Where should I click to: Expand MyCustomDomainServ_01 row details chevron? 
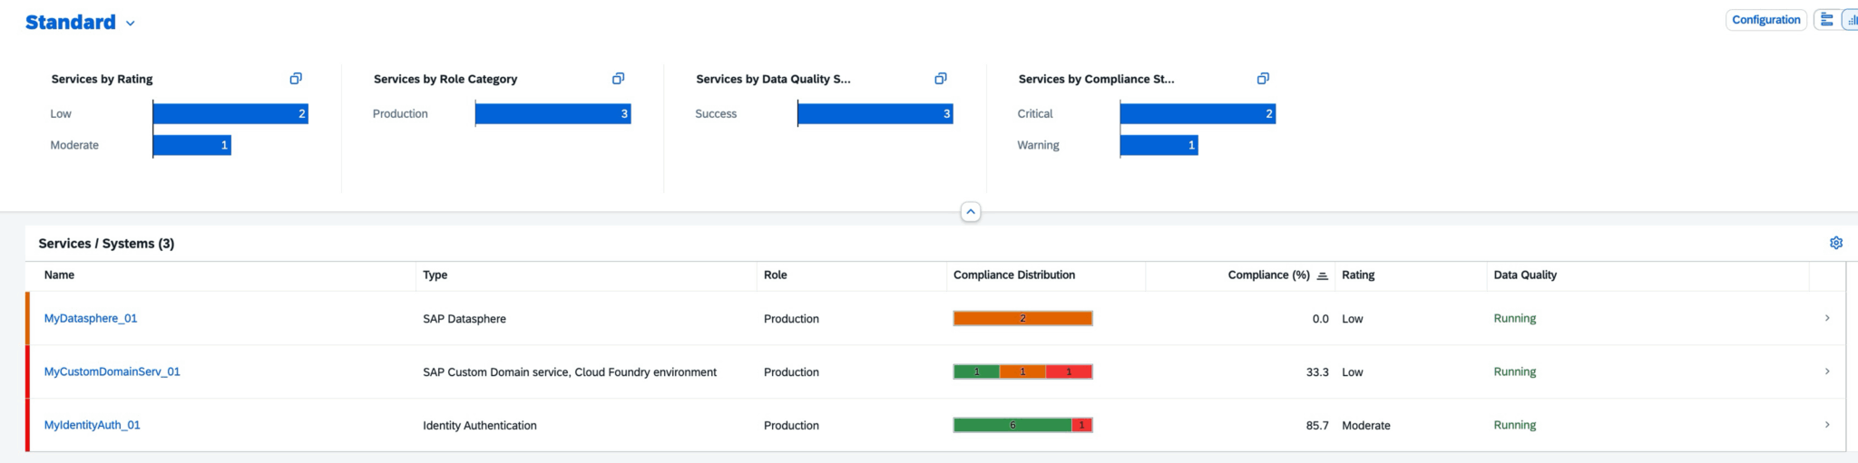point(1827,371)
